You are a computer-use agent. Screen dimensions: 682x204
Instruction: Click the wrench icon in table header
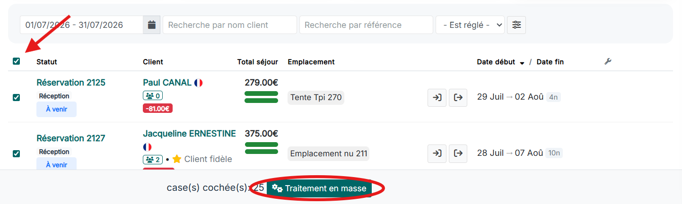(608, 61)
